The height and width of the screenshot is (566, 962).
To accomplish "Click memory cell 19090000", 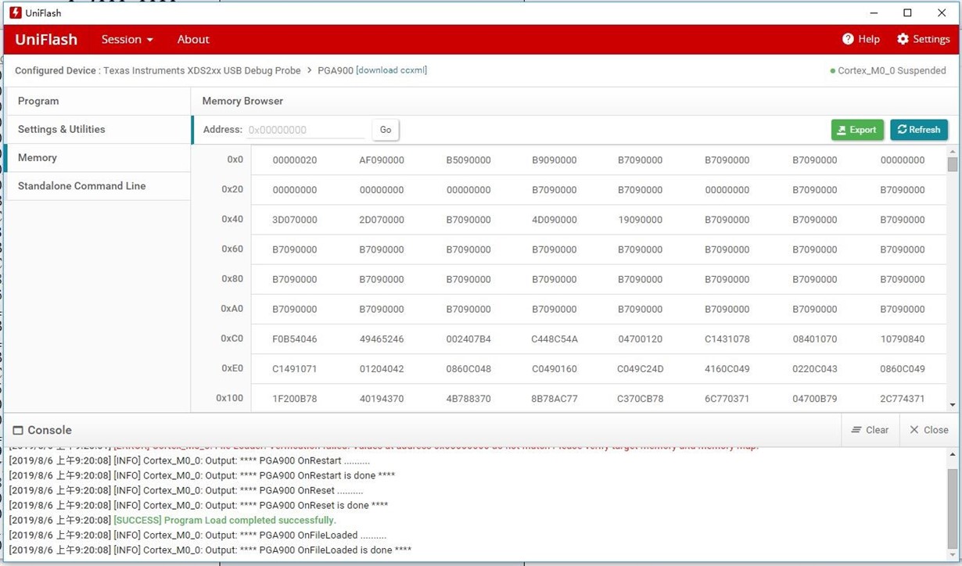I will pyautogui.click(x=641, y=220).
